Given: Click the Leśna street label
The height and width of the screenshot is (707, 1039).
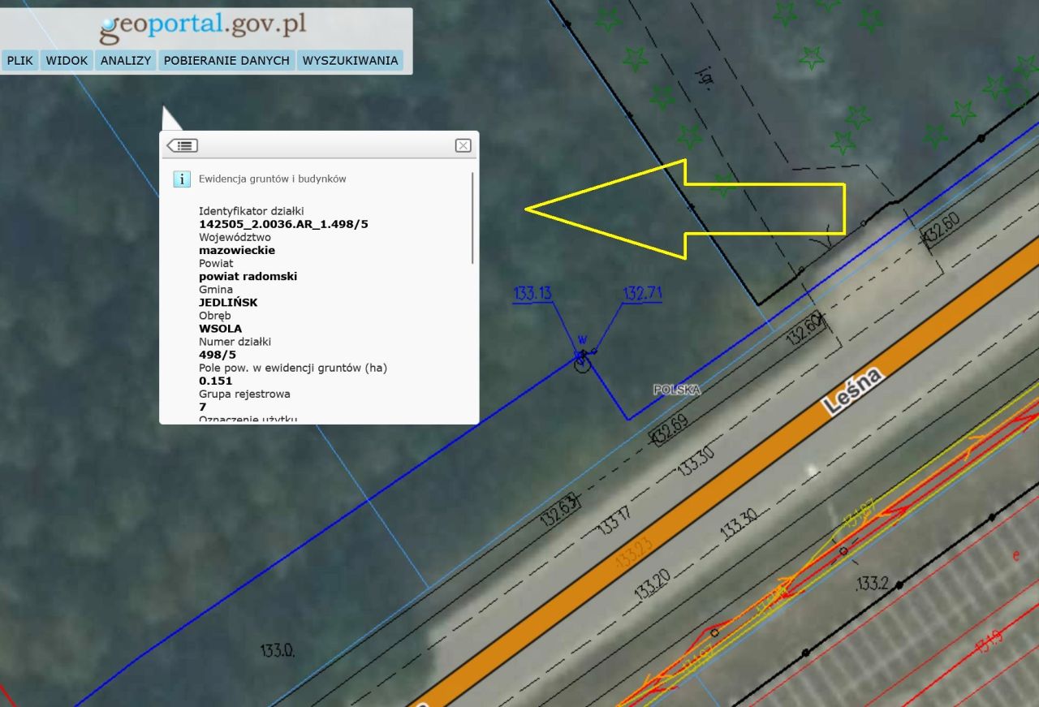Looking at the screenshot, I should (853, 391).
